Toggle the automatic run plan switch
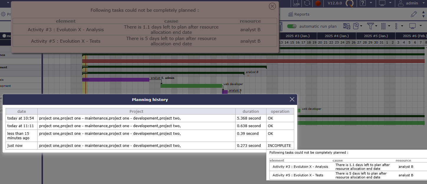 click(292, 26)
